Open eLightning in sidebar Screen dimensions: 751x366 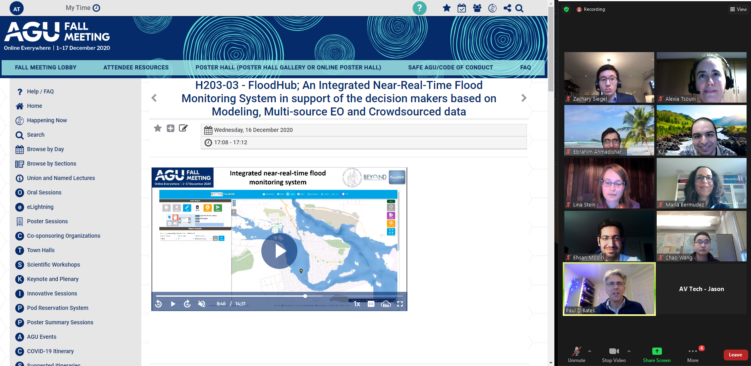tap(40, 207)
